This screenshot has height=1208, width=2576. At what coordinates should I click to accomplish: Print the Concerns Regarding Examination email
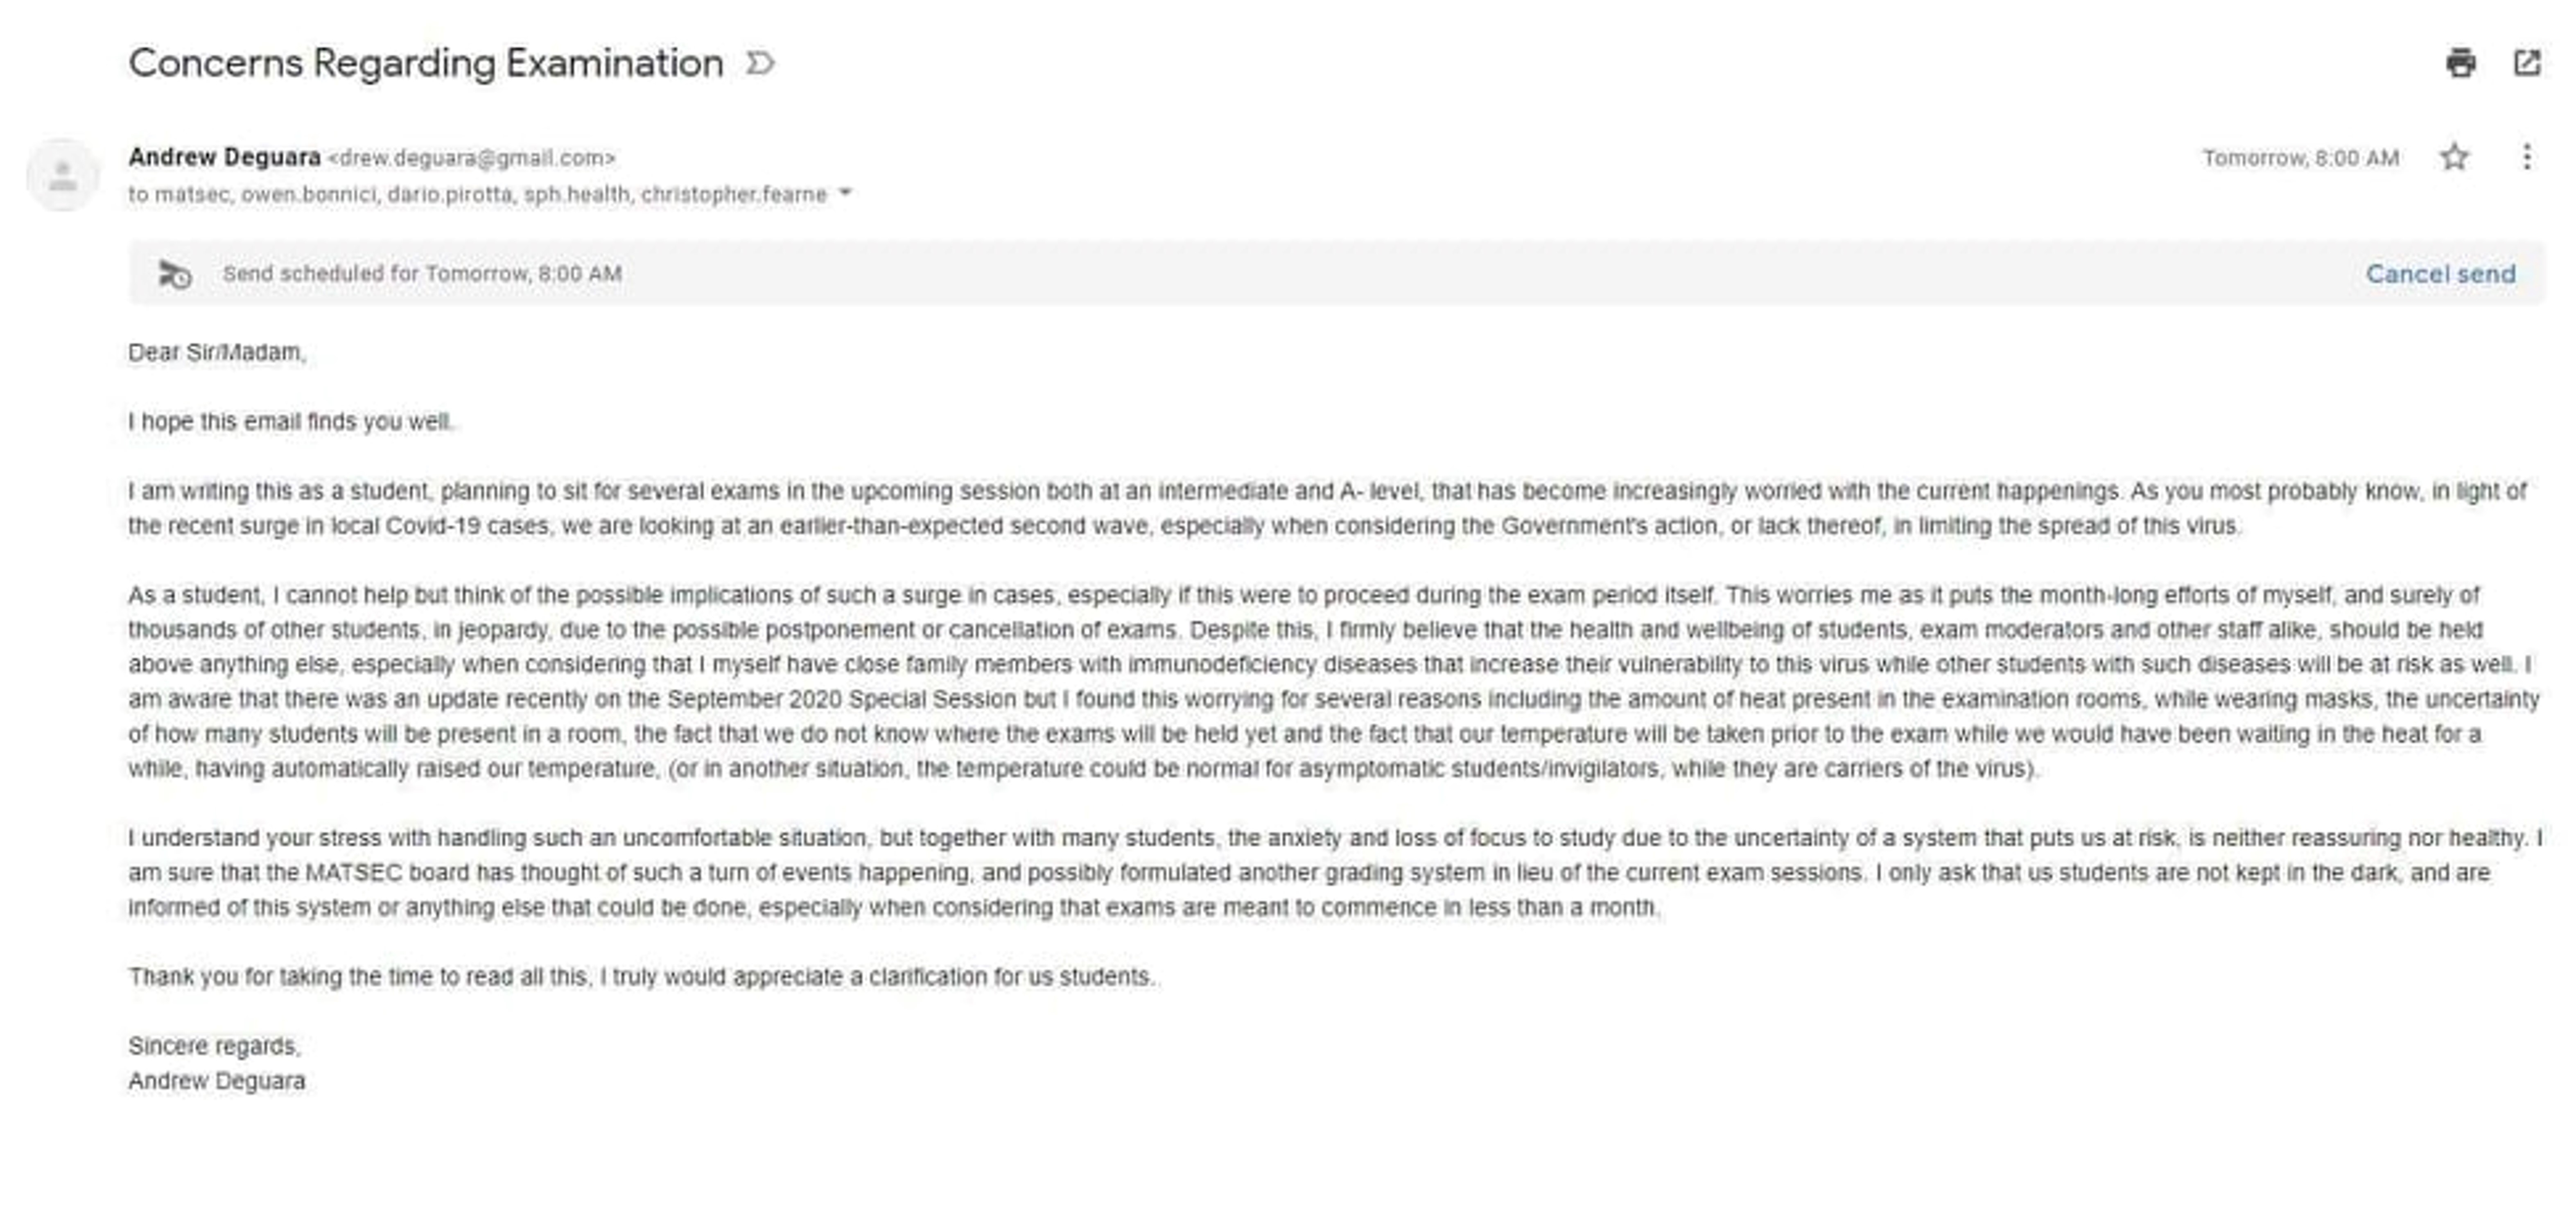coord(2460,63)
